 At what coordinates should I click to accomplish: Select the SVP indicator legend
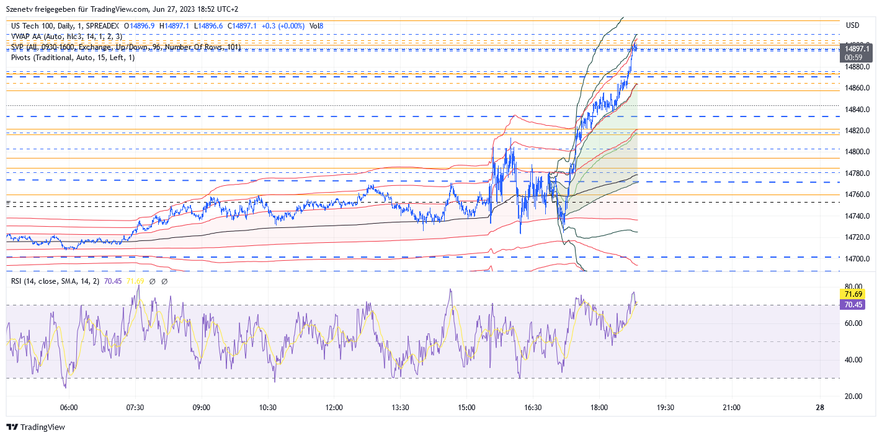(124, 48)
